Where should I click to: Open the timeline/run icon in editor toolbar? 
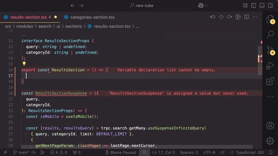coord(238,17)
